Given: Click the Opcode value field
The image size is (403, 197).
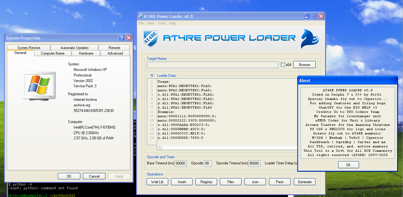Looking at the screenshot, I should click(x=208, y=163).
